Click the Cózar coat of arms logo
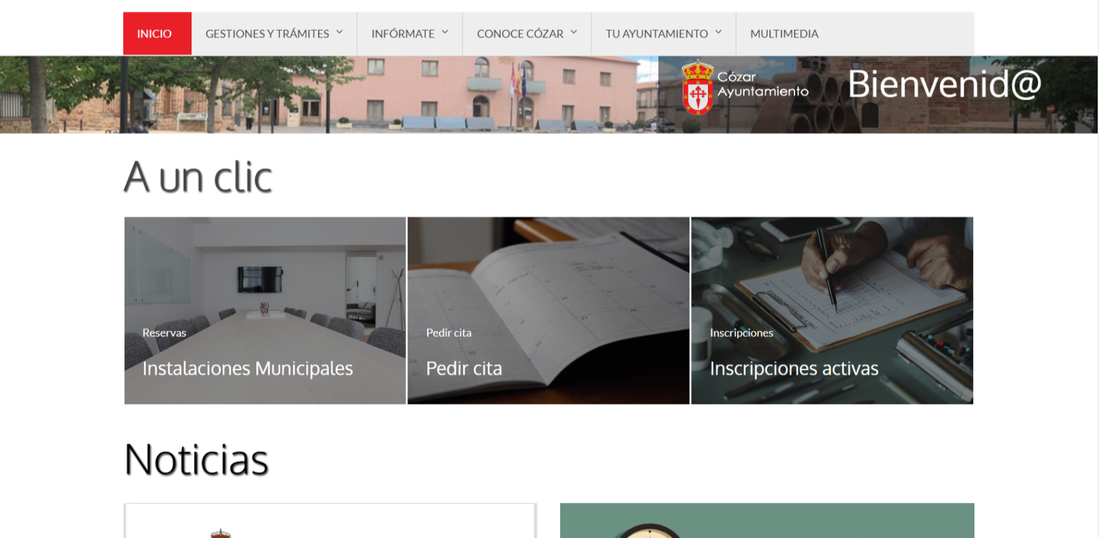 (698, 87)
